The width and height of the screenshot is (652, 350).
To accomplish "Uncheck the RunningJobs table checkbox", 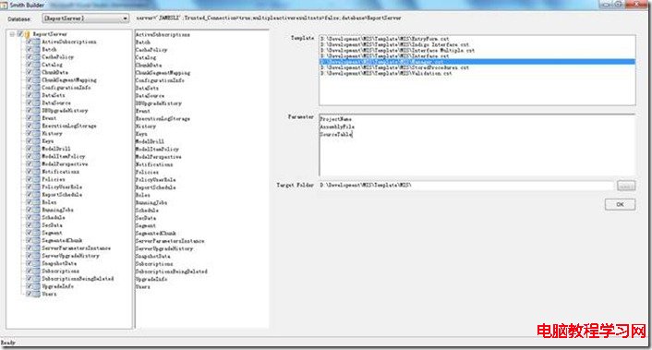I will coord(29,210).
